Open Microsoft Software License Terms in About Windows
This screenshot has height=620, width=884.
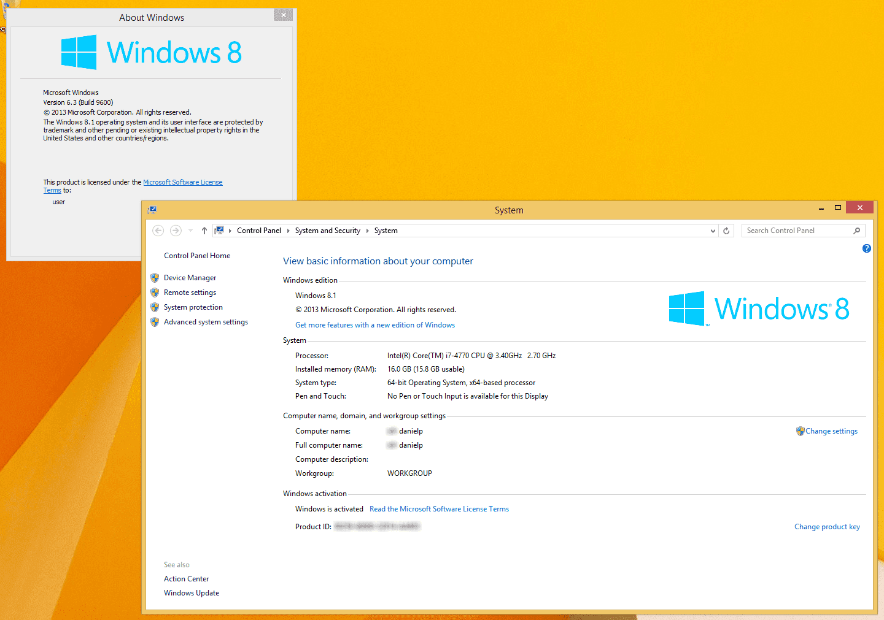183,182
